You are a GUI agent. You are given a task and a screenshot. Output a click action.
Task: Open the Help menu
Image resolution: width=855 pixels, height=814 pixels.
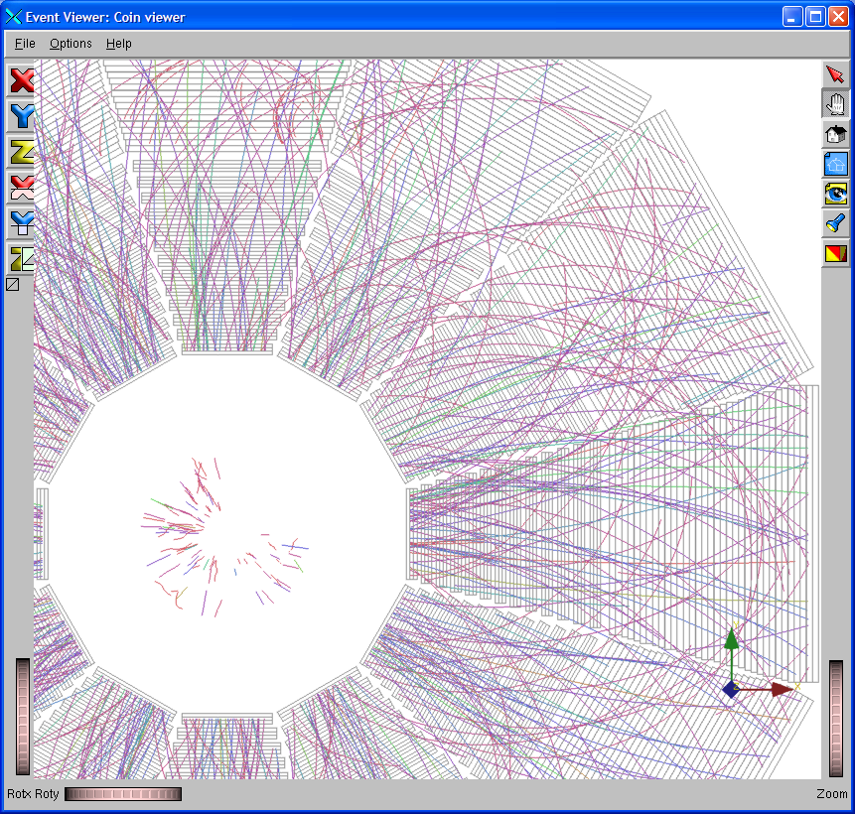pos(119,44)
